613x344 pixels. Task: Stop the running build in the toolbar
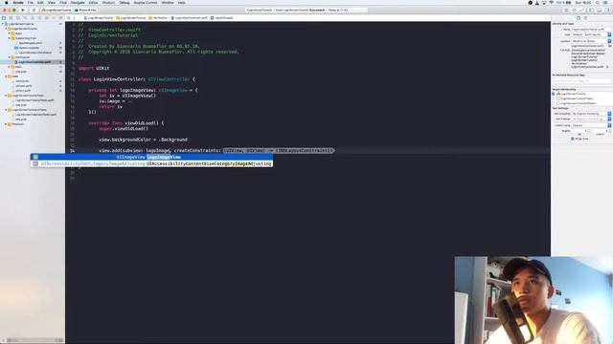point(34,11)
